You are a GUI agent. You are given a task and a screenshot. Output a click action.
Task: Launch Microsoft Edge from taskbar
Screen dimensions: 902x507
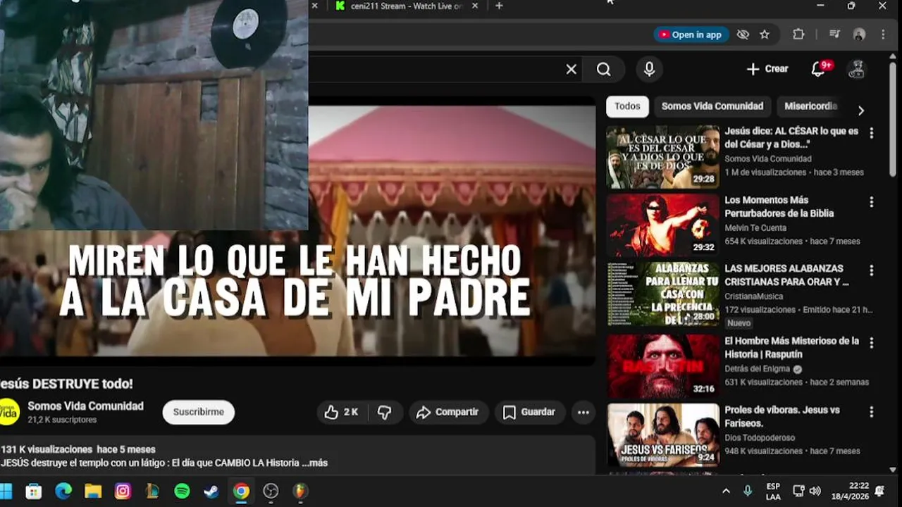[x=63, y=491]
